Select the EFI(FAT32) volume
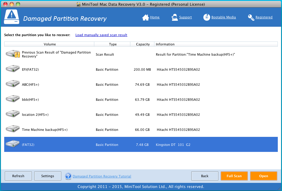 pos(30,69)
